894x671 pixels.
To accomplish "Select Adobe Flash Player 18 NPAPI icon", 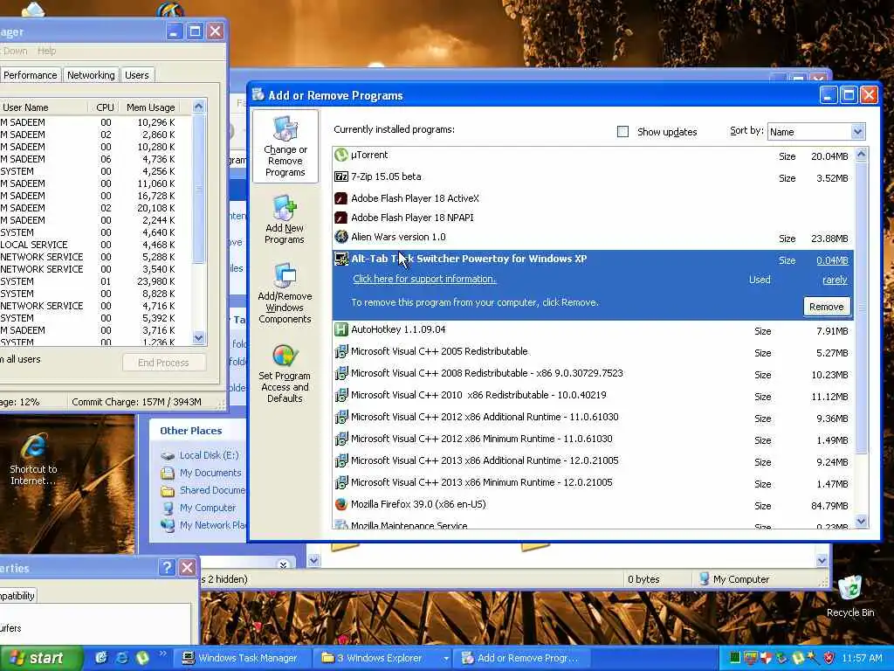I will [341, 218].
